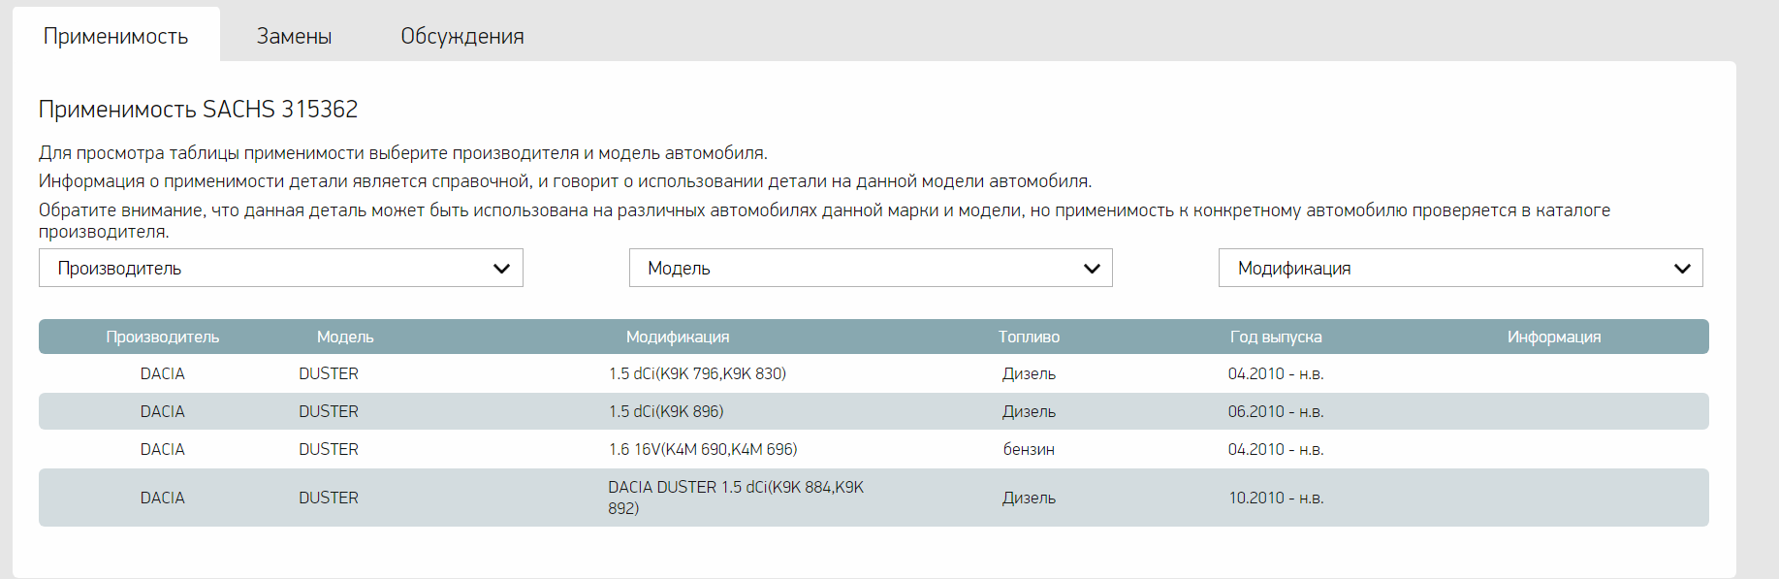Viewport: 1779px width, 579px height.
Task: Open the Модификация dropdown
Action: click(1460, 268)
